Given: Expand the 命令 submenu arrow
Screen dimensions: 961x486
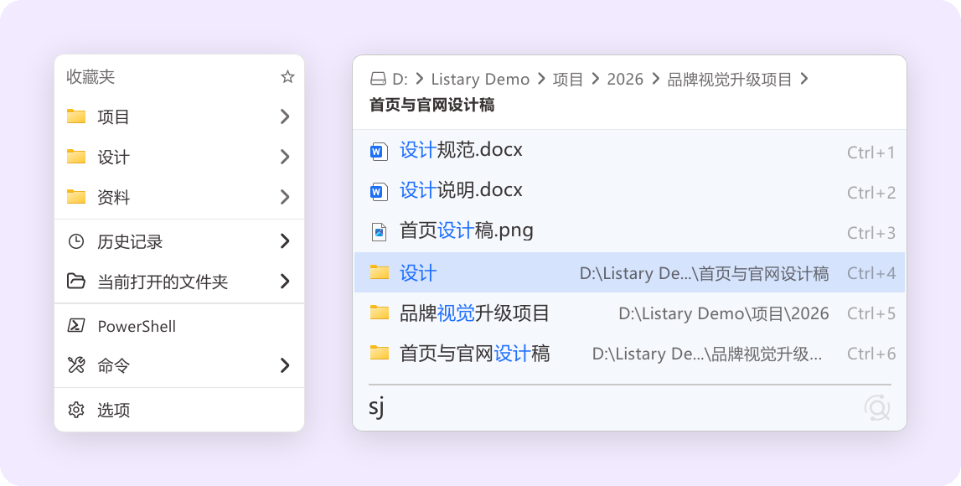Looking at the screenshot, I should click(x=285, y=366).
